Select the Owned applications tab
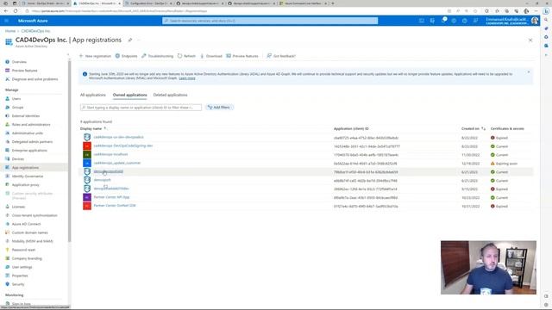 [x=130, y=95]
